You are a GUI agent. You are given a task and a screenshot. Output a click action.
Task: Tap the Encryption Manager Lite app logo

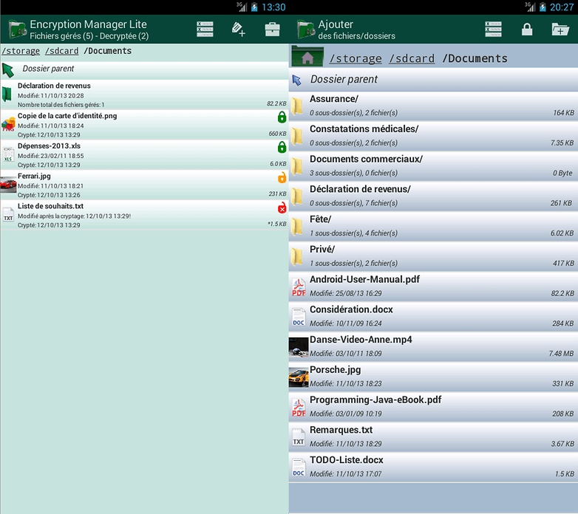pyautogui.click(x=17, y=30)
